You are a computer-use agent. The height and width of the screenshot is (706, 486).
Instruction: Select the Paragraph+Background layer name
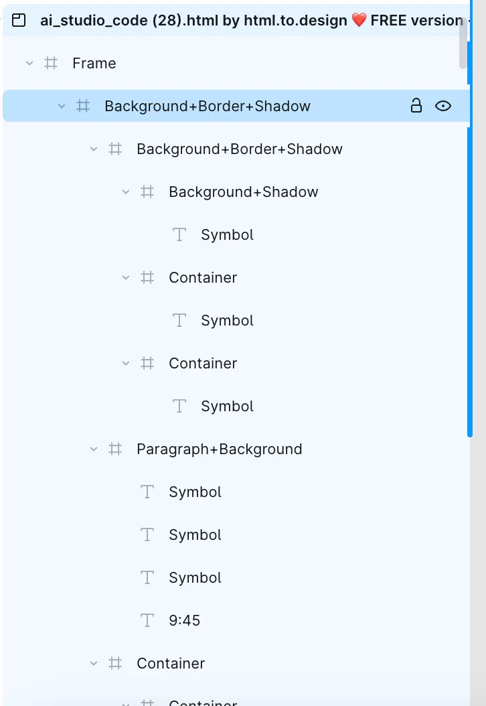tap(219, 449)
